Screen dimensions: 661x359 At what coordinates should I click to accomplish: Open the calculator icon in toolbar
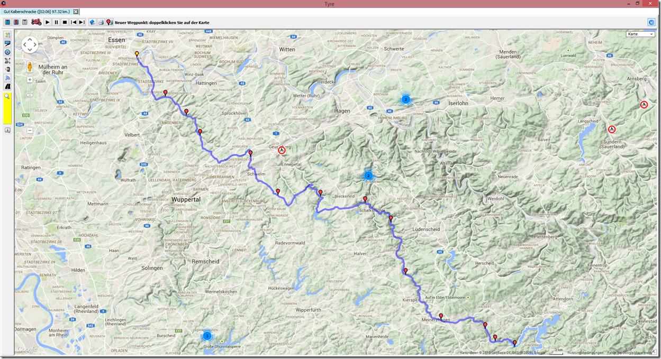24,22
